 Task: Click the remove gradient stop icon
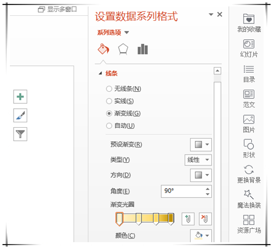[205, 219]
